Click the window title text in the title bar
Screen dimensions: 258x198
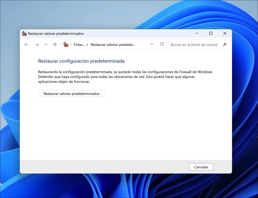[x=56, y=34]
